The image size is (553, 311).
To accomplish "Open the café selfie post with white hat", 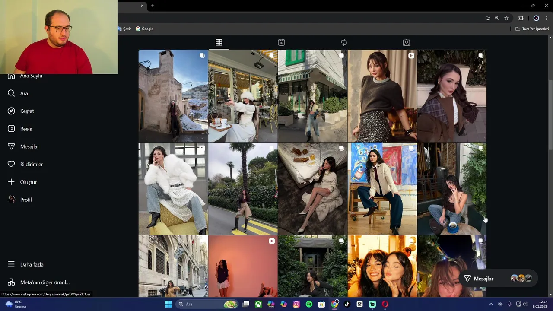I will (x=242, y=96).
